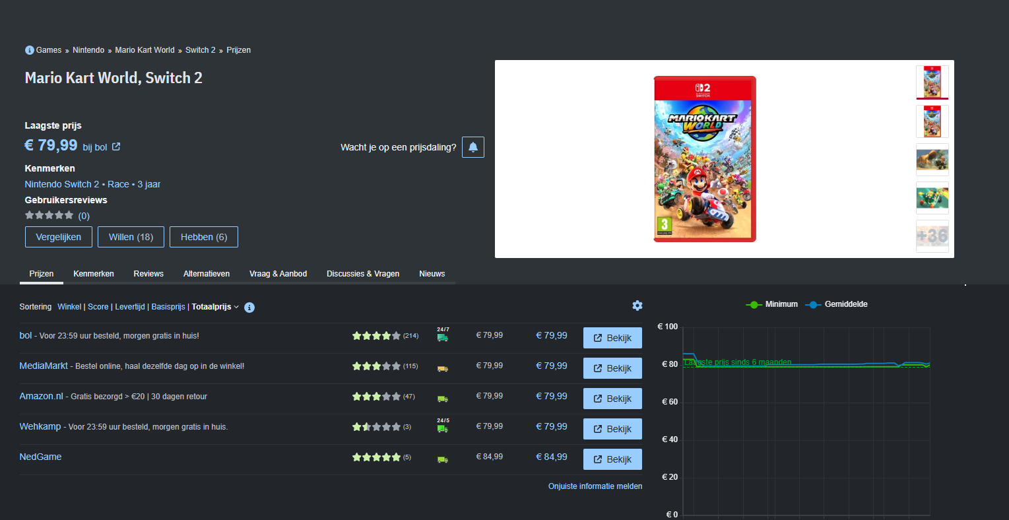
Task: Open the Amazon.nl shop link
Action: click(41, 396)
